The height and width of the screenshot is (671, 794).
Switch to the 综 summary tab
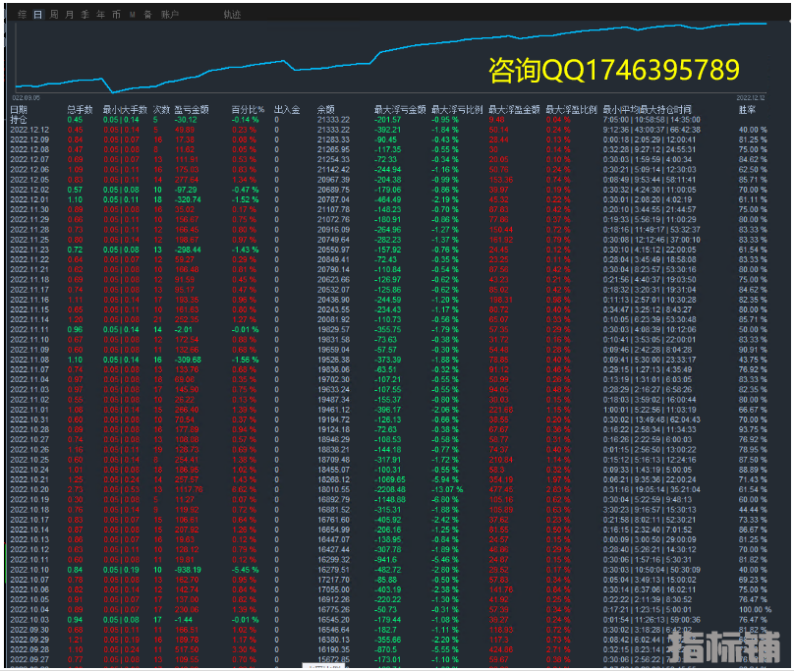click(22, 15)
